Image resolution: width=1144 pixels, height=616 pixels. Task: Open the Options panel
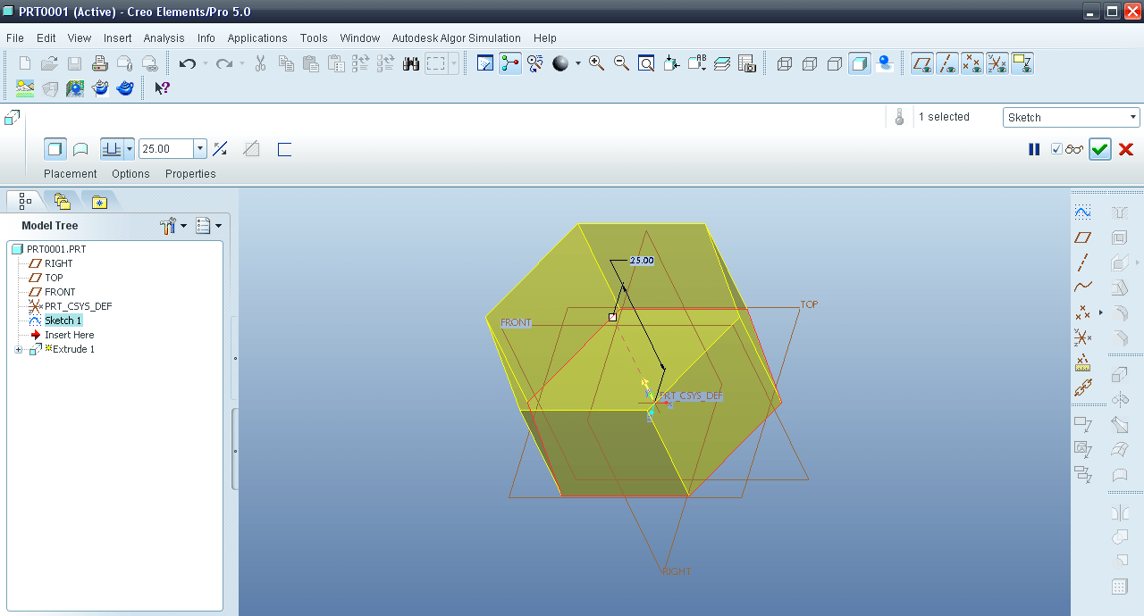point(130,173)
